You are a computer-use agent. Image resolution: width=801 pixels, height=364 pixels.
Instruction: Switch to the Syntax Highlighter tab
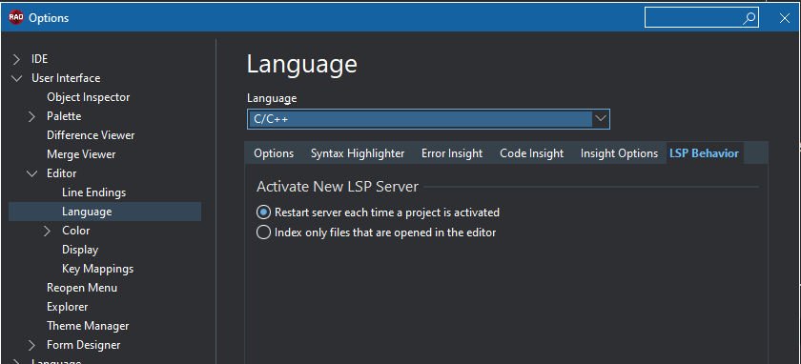tap(358, 153)
